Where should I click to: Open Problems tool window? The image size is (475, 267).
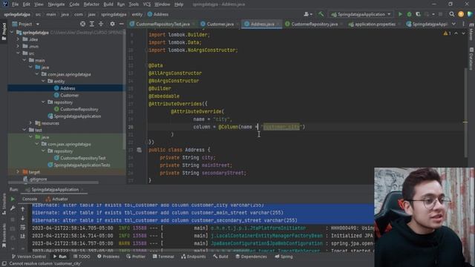(108, 257)
